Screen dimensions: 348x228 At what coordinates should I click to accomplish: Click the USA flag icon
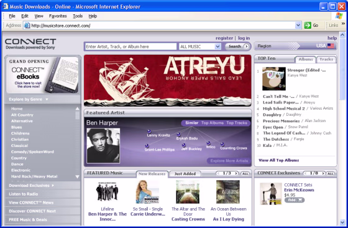tap(331, 45)
